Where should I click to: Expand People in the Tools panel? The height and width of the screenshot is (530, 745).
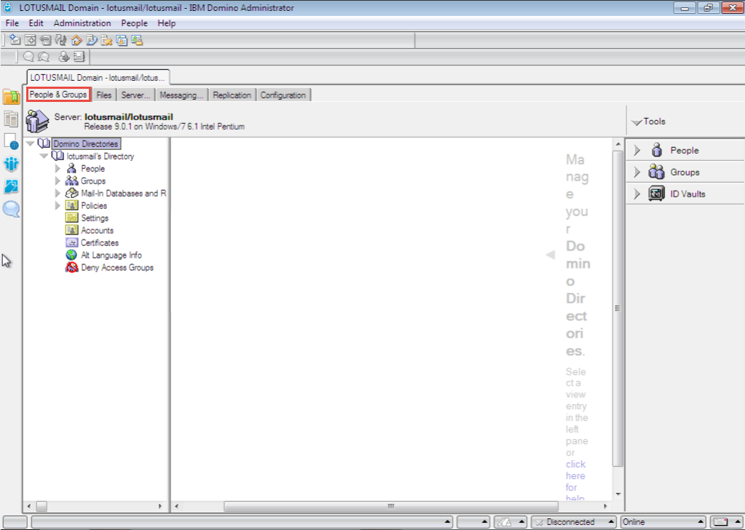637,151
